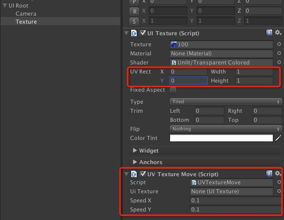
Task: Focus the Trim Left field
Action: click(x=209, y=111)
